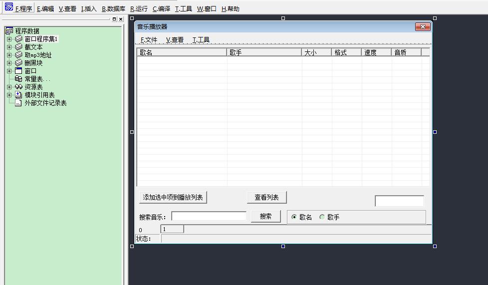Image resolution: width=488 pixels, height=285 pixels.
Task: Click the 搜索音乐 text input field
Action: coord(209,216)
